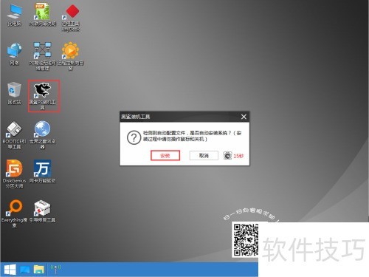Open the 网络 (Network) desktop icon
This screenshot has height=277, width=369.
coord(14,54)
